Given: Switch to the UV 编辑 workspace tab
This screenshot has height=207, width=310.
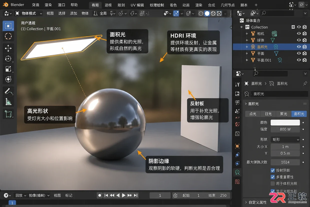Looking at the screenshot, I should point(137,5).
